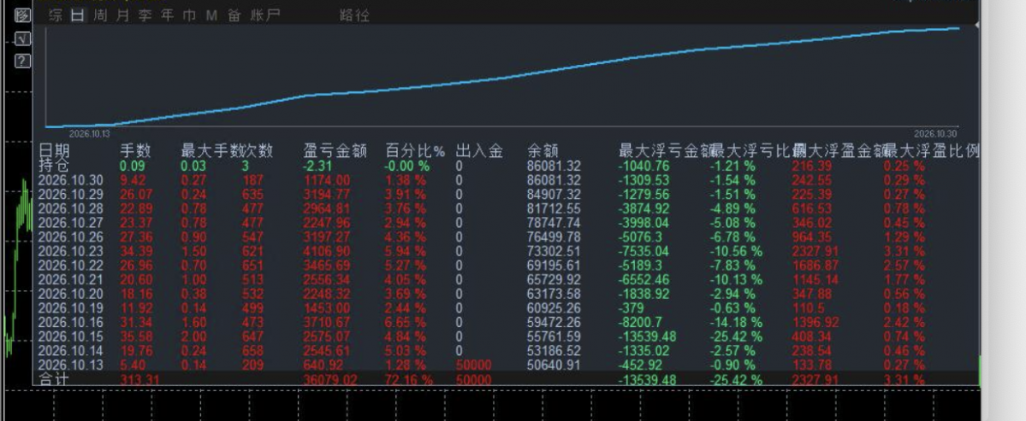Click profit amount 4106.90
This screenshot has width=1026, height=421.
(x=327, y=251)
